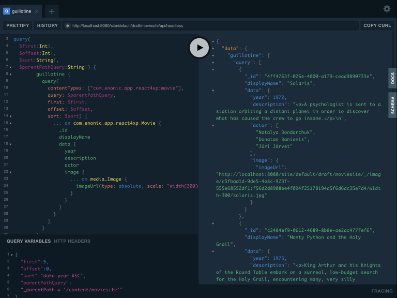Click actor "Natalya Bondarchuk"
The width and height of the screenshot is (397, 298).
284,132
